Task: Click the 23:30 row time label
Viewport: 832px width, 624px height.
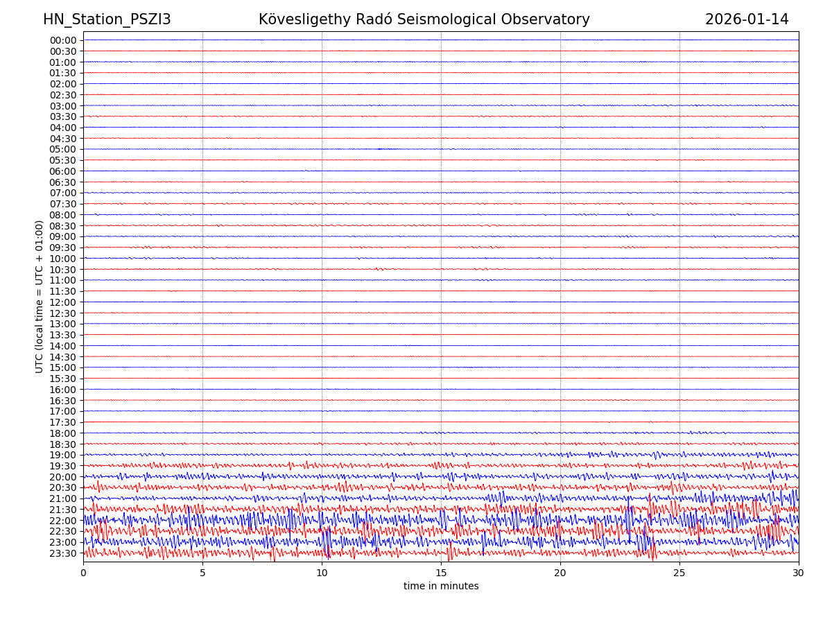Action: click(63, 553)
